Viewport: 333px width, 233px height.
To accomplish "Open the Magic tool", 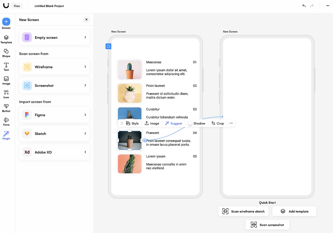I will [x=6, y=136].
